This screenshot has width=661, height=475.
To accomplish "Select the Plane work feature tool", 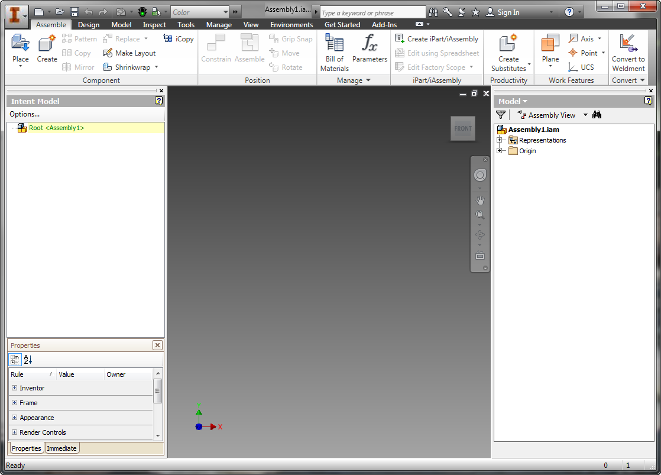I will (x=550, y=43).
